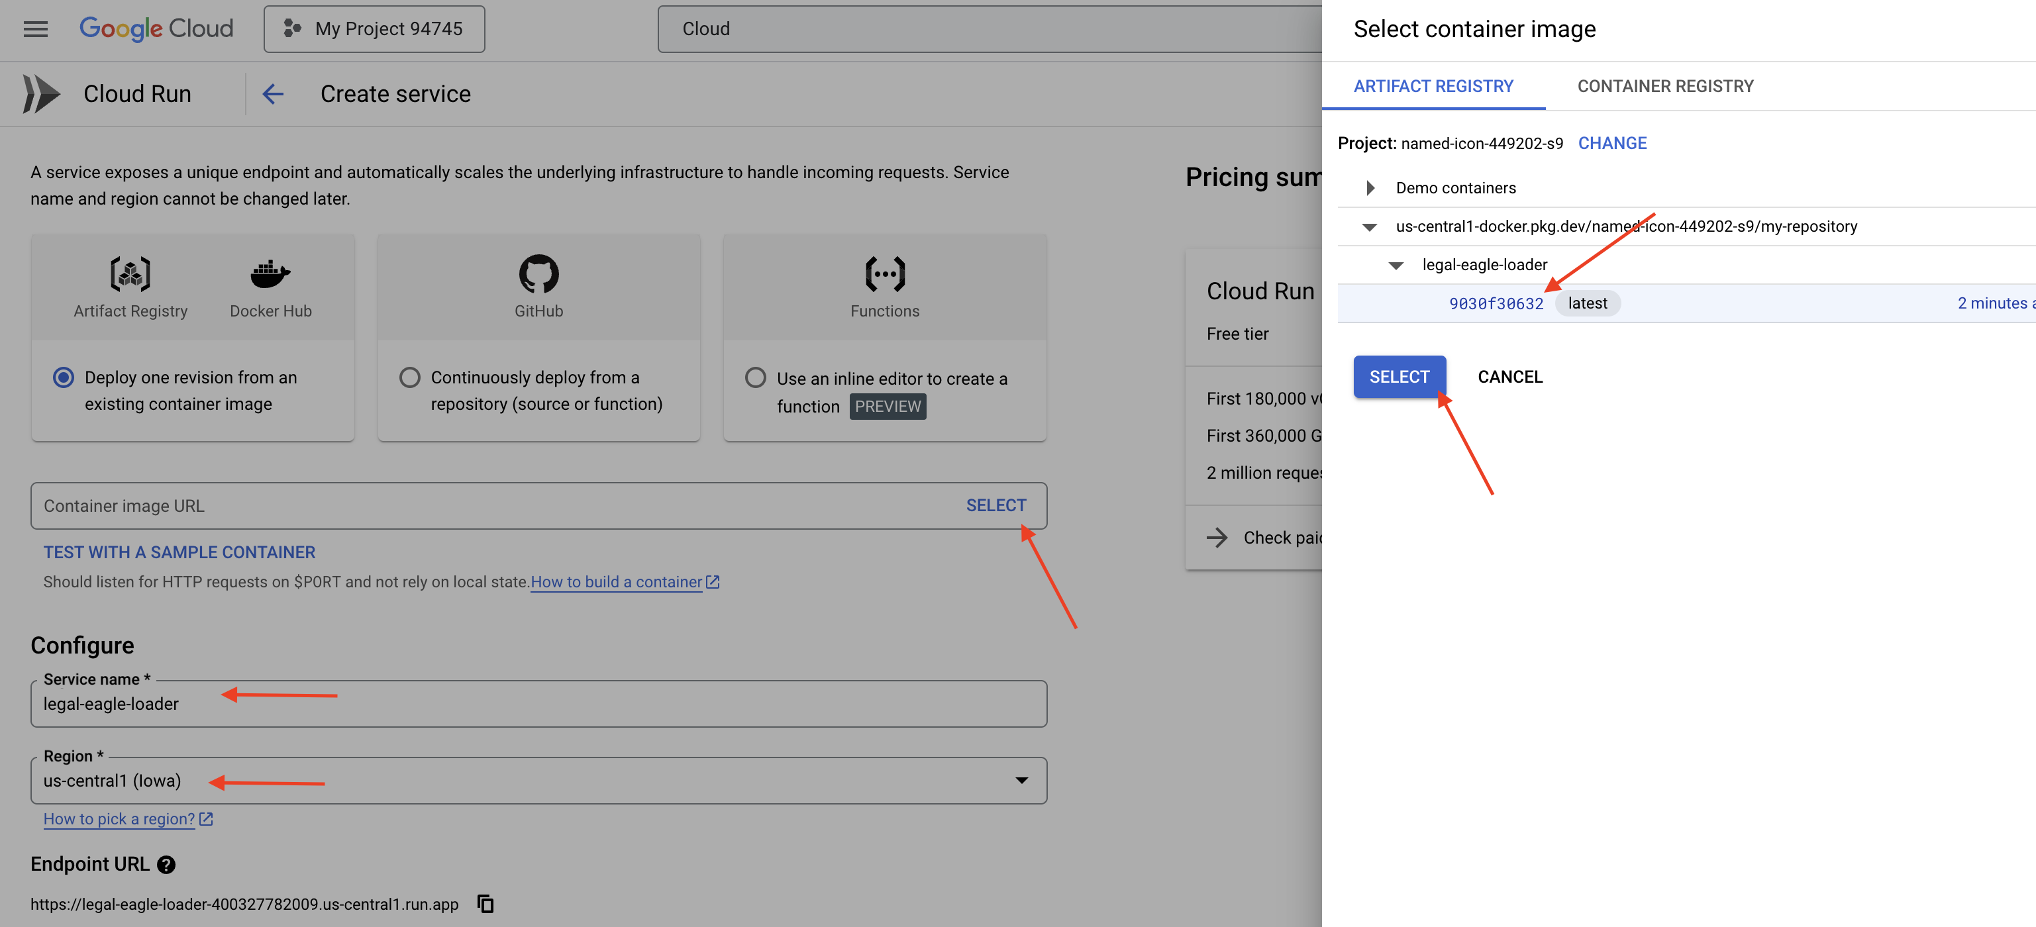Go back using the left arrow
Viewport: 2036px width, 927px height.
coord(273,94)
